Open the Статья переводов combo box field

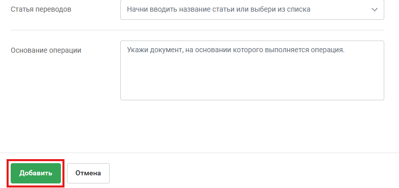click(x=252, y=10)
